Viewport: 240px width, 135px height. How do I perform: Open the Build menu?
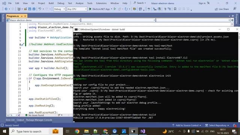tap(51, 3)
